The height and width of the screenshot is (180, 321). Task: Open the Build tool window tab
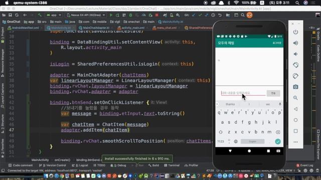pos(153,165)
